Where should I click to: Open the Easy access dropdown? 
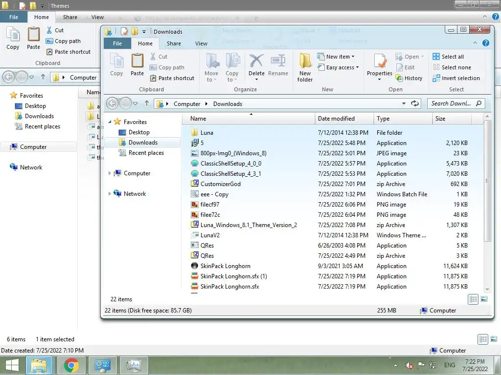click(338, 67)
